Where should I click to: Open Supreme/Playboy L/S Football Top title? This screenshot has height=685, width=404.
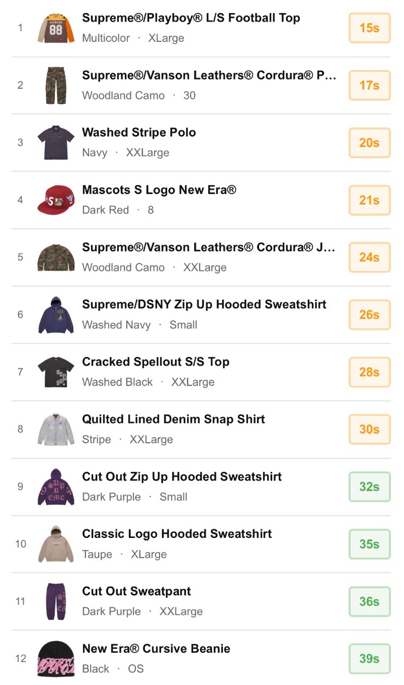point(191,18)
